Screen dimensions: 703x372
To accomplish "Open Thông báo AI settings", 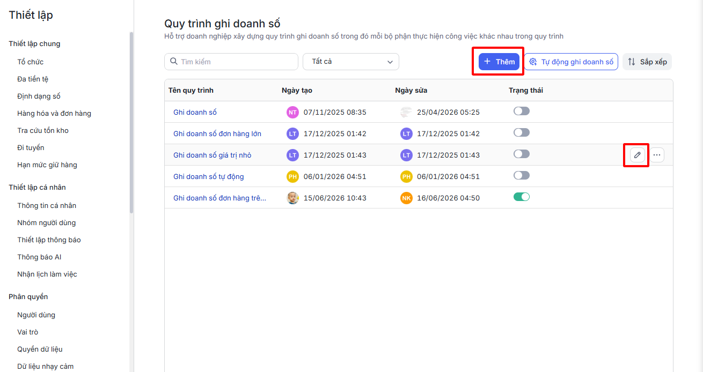I will tap(39, 257).
